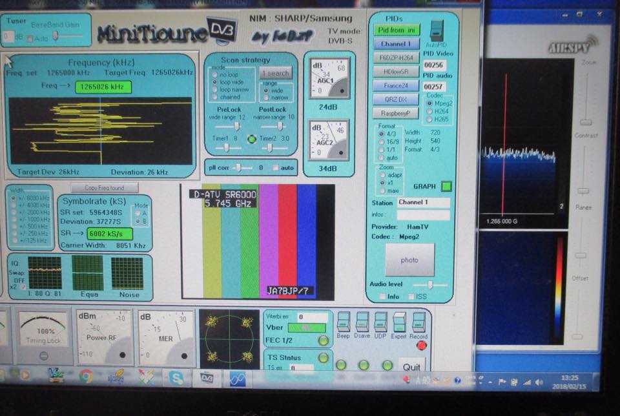Screen dimensions: 620x416
Task: Click the volume speaker tray icon
Action: [x=539, y=382]
